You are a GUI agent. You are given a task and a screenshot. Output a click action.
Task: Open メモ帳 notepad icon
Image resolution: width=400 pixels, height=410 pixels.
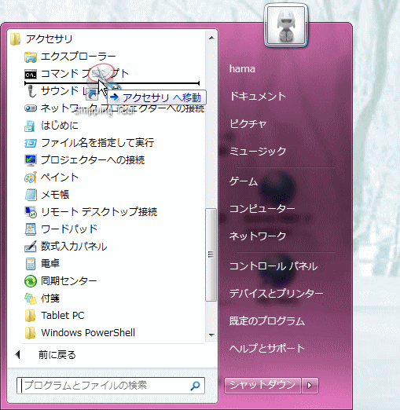pyautogui.click(x=31, y=195)
